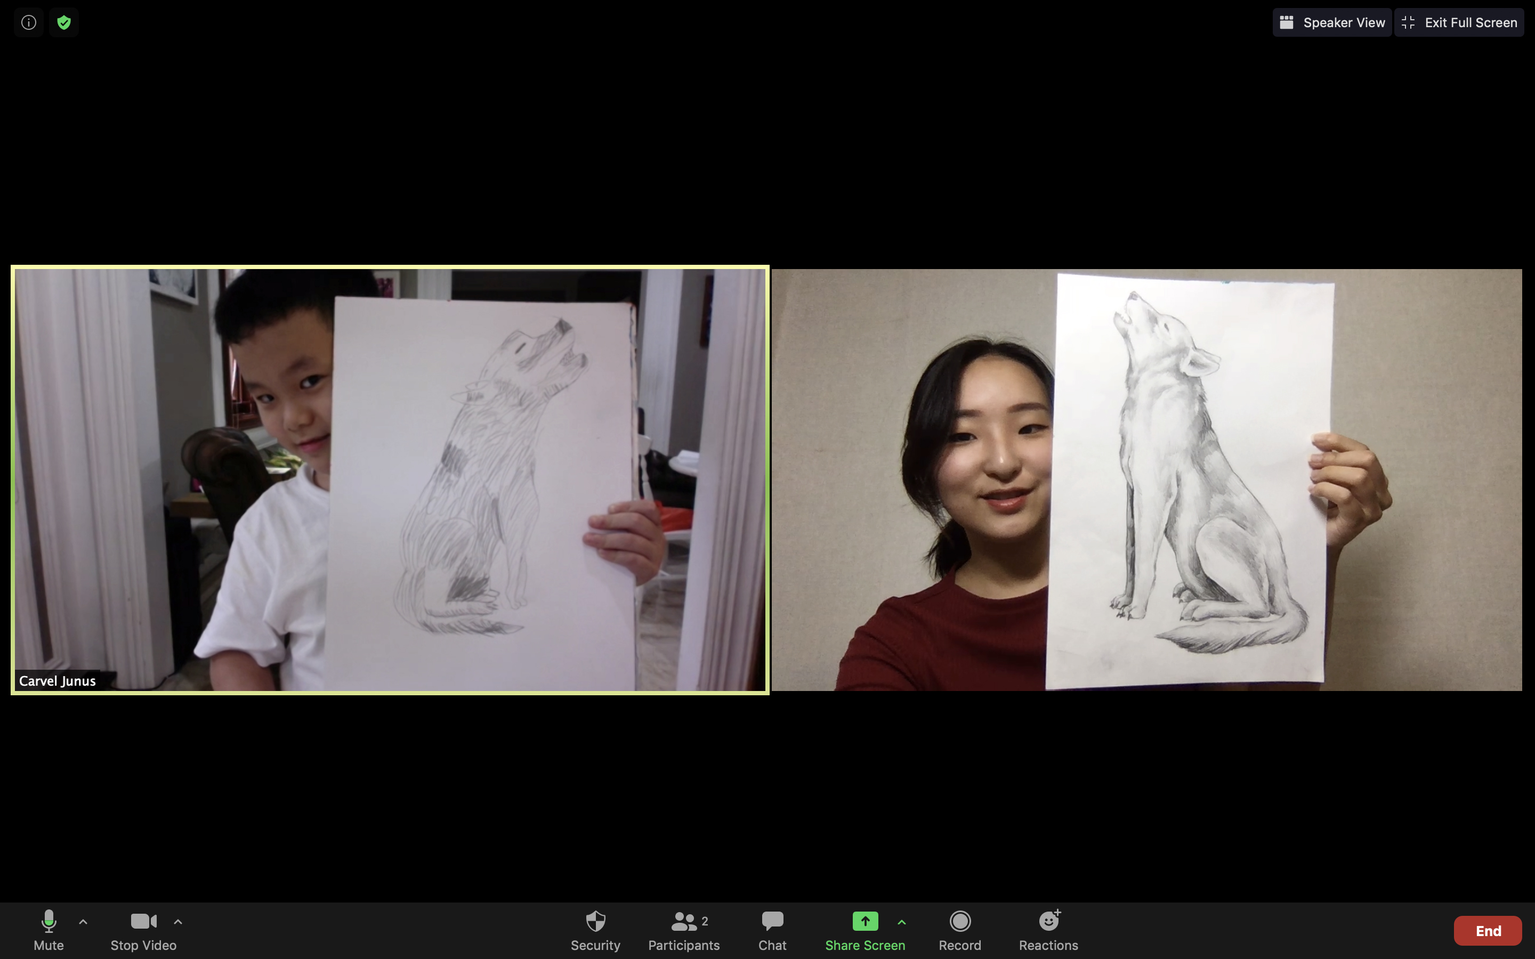Viewport: 1535px width, 959px height.
Task: Open the Reactions emoji menu
Action: pyautogui.click(x=1048, y=922)
